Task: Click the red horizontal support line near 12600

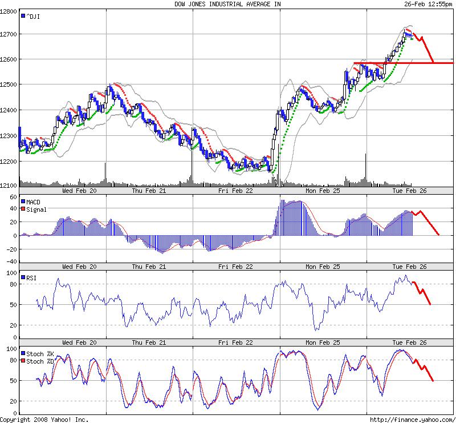Action: 404,63
